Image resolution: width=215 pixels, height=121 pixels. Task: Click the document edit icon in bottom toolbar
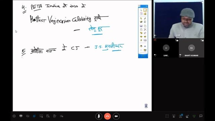48,116
